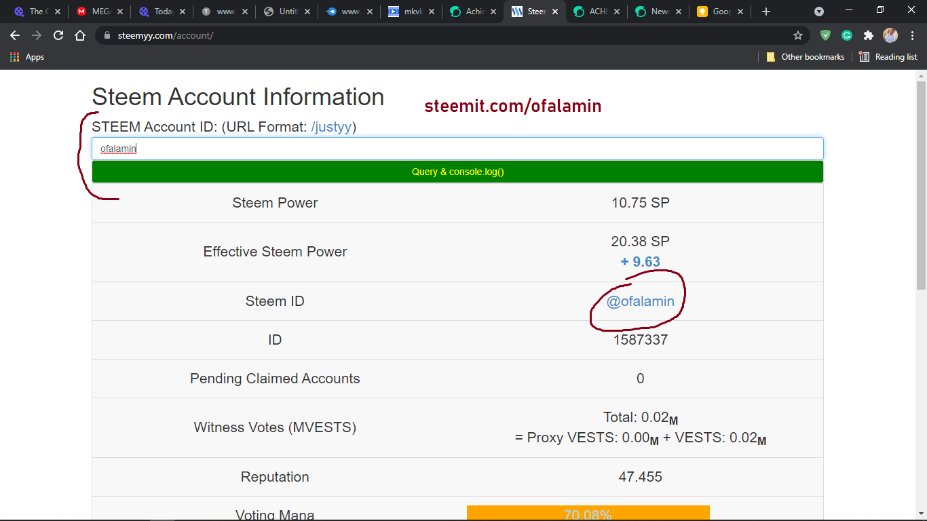Image resolution: width=927 pixels, height=521 pixels.
Task: Open the browser home page
Action: (x=80, y=35)
